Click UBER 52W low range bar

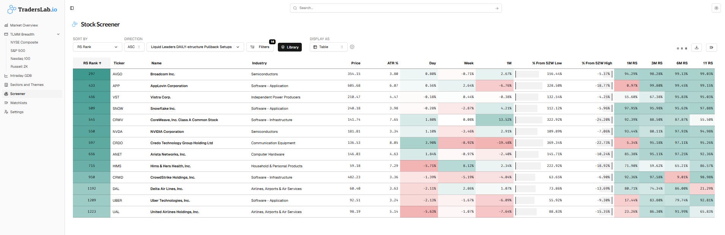click(x=525, y=200)
